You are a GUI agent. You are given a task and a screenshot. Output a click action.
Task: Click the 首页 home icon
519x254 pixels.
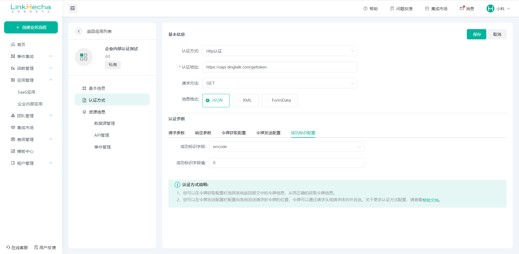tap(13, 44)
